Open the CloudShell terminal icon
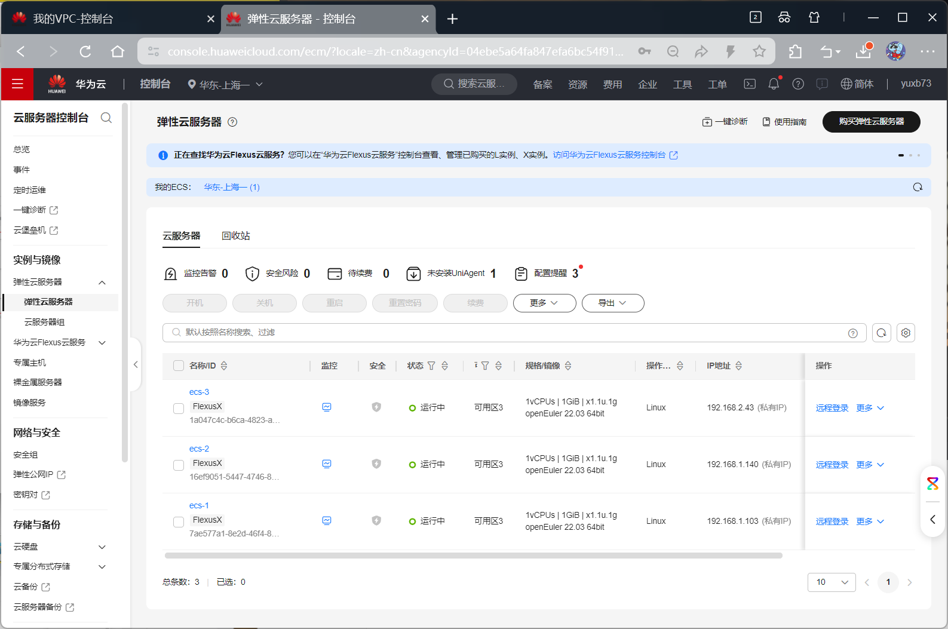 click(750, 84)
